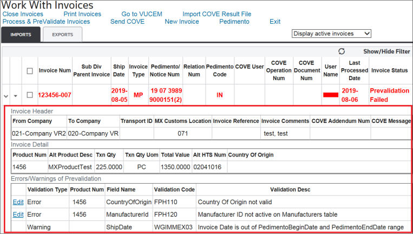Viewport: 413px width, 234px height.
Task: Click the Invoice Type value MP
Action: (138, 95)
